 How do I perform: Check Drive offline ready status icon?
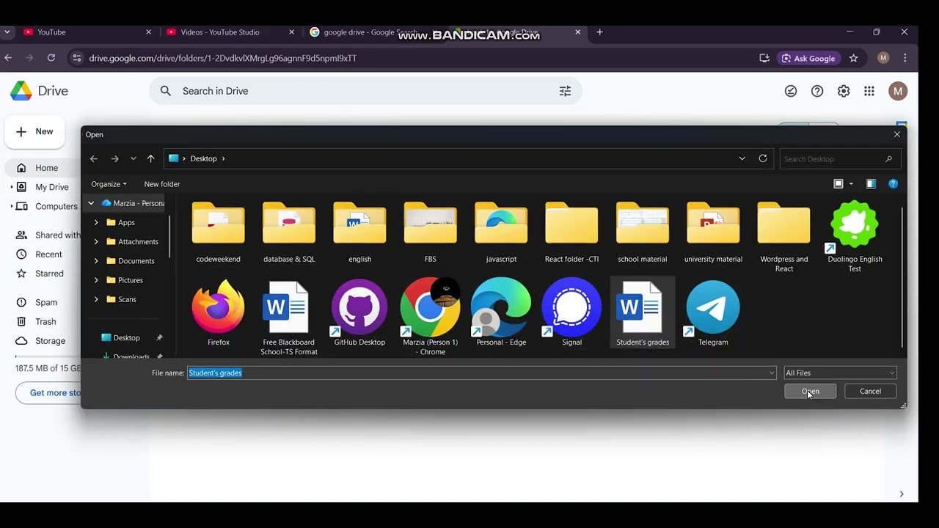point(791,91)
